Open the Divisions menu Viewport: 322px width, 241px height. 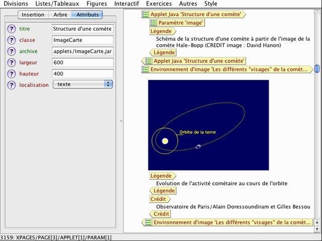(x=16, y=4)
